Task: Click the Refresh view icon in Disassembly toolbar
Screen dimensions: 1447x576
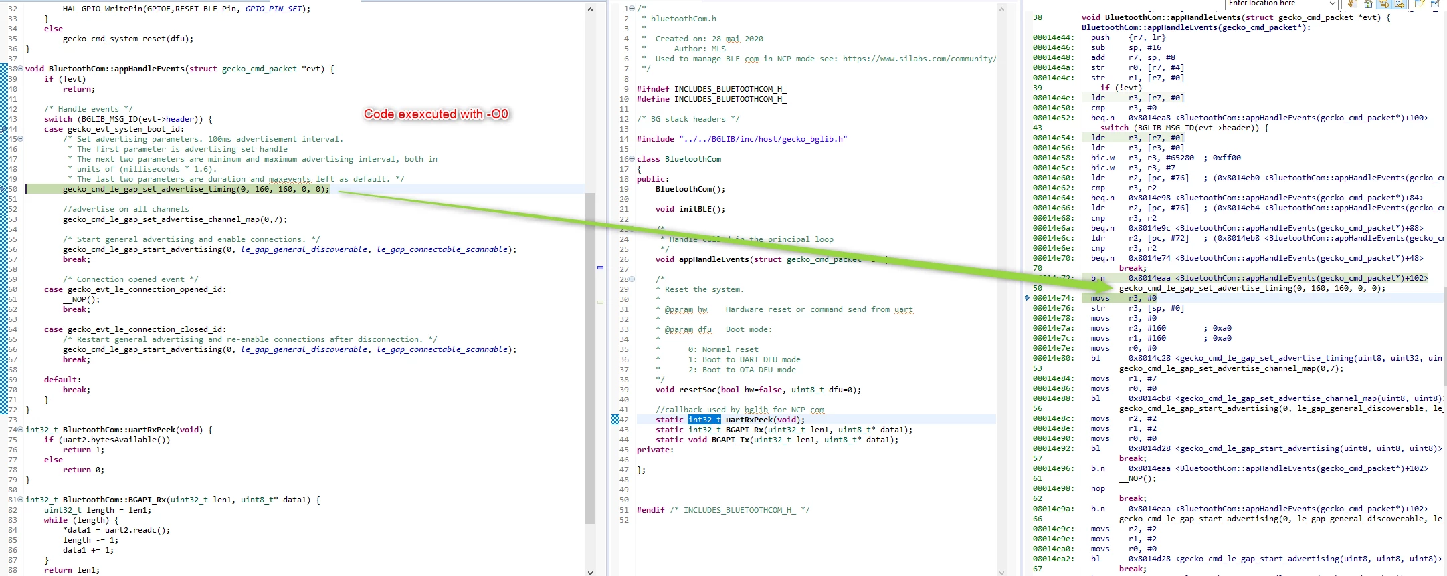Action: pyautogui.click(x=1353, y=3)
